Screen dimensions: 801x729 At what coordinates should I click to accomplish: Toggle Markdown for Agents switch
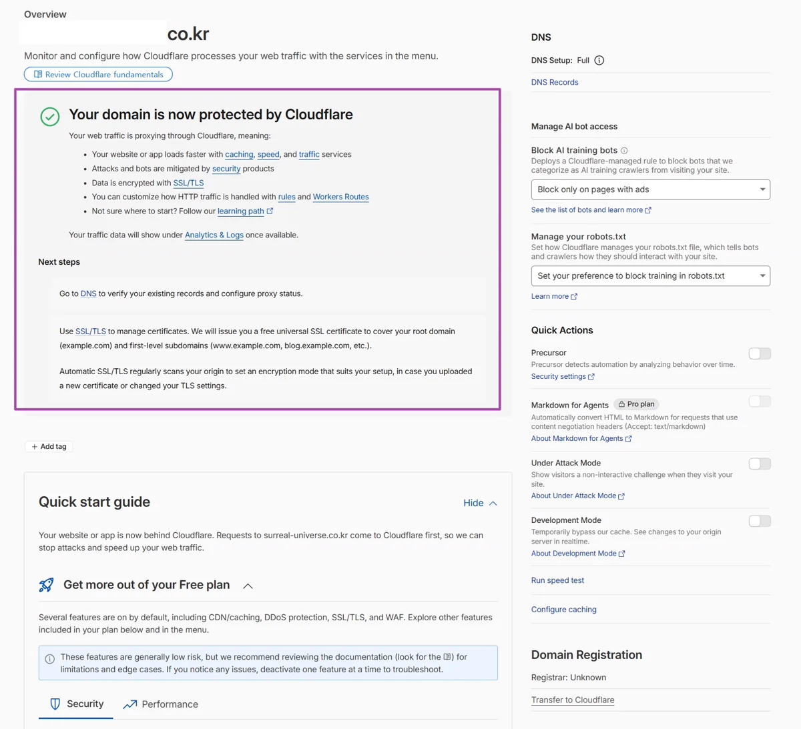pyautogui.click(x=760, y=402)
